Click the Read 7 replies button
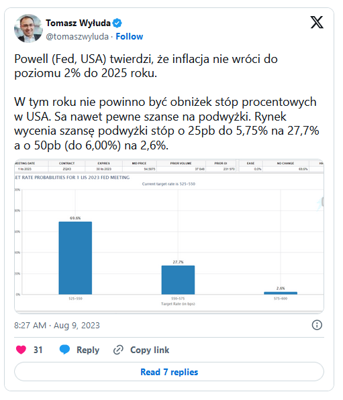 pyautogui.click(x=169, y=372)
